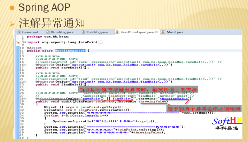Click sgn.getName() at end of line 33

[197, 113]
